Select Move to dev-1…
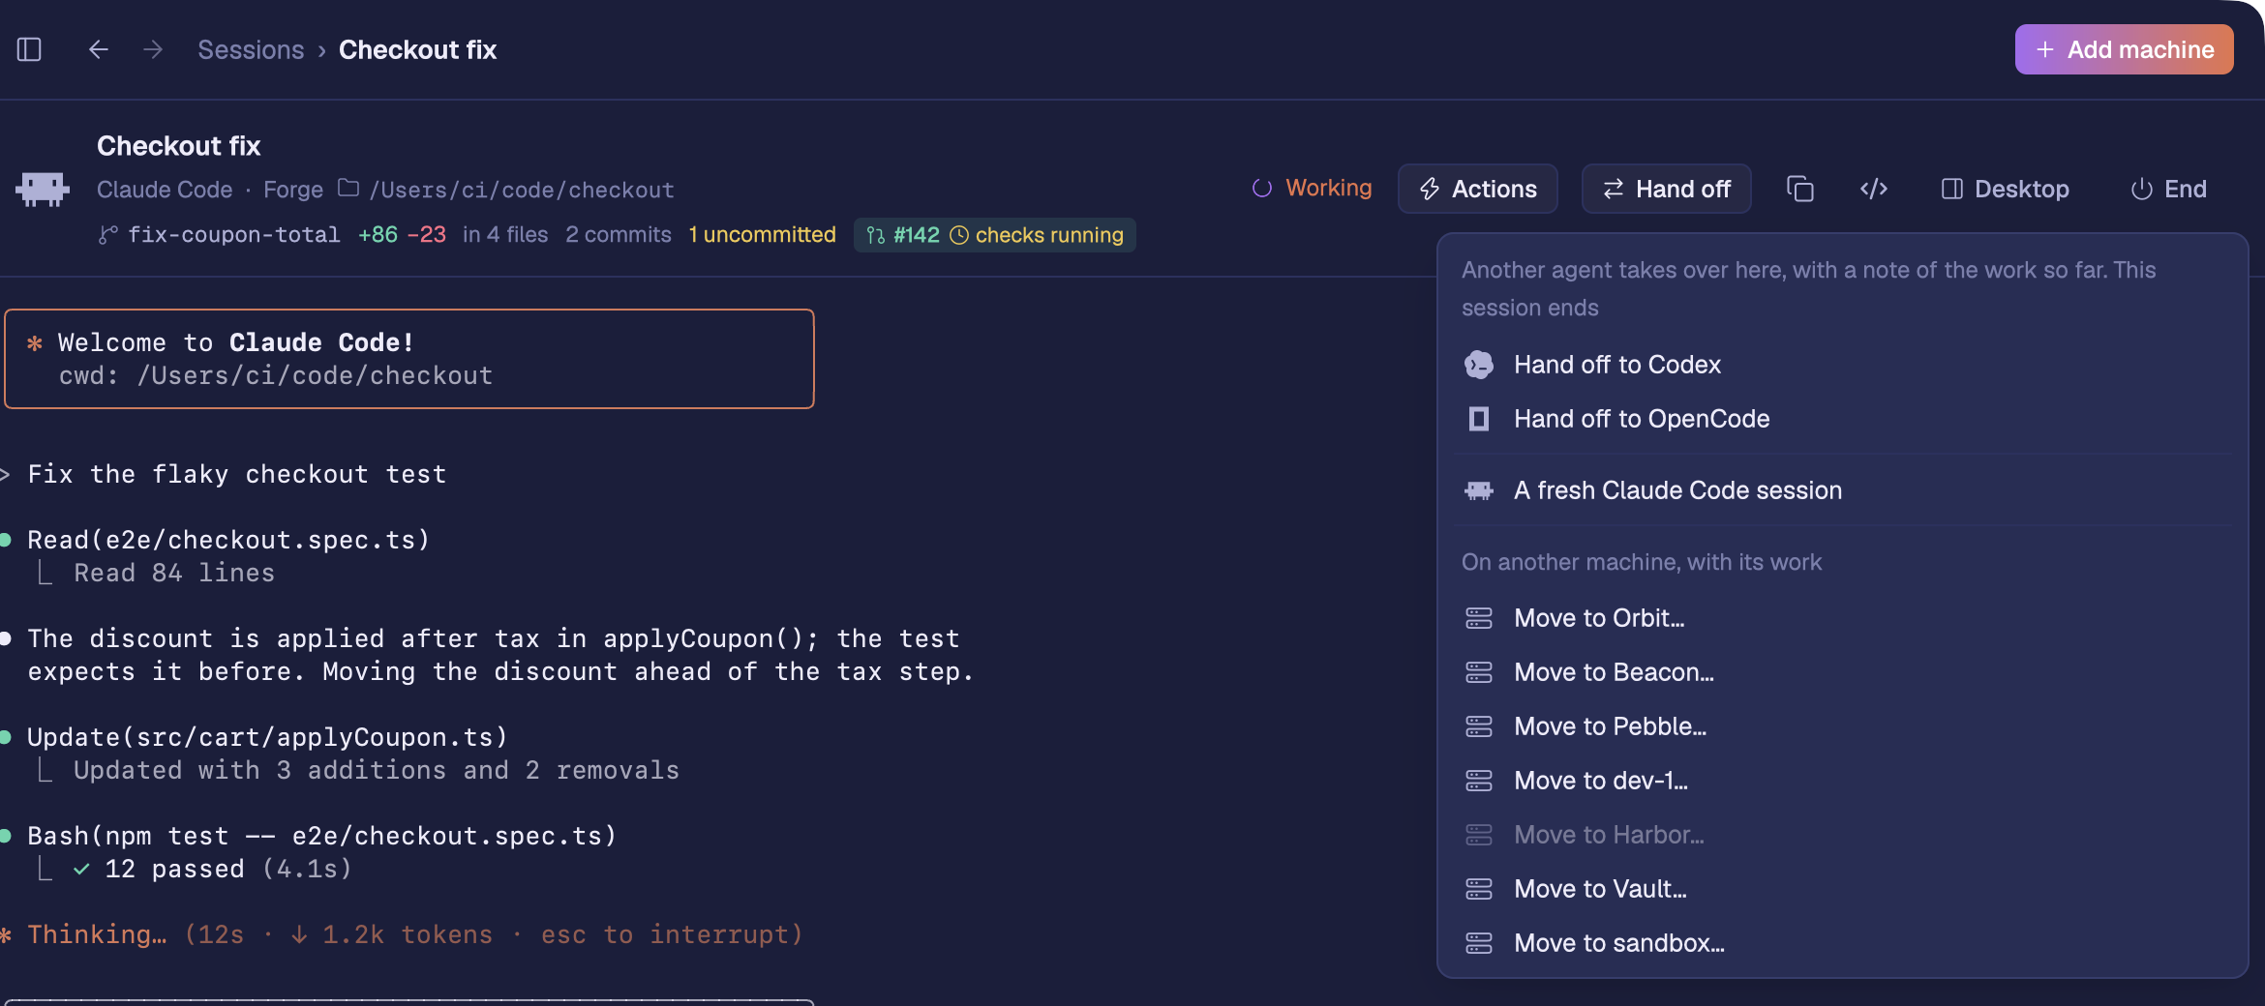Image resolution: width=2265 pixels, height=1006 pixels. pos(1843,781)
